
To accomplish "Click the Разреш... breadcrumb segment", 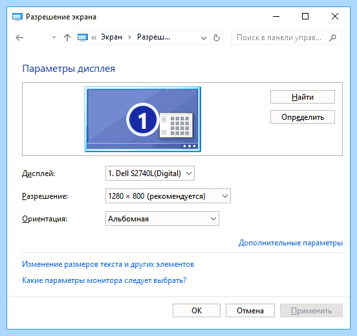I will [x=153, y=37].
